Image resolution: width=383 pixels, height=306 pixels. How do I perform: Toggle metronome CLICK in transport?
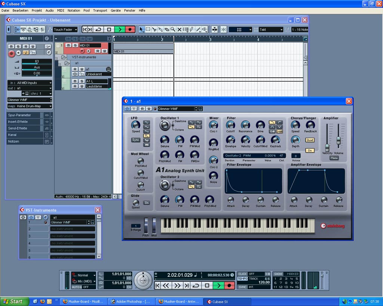[242, 274]
